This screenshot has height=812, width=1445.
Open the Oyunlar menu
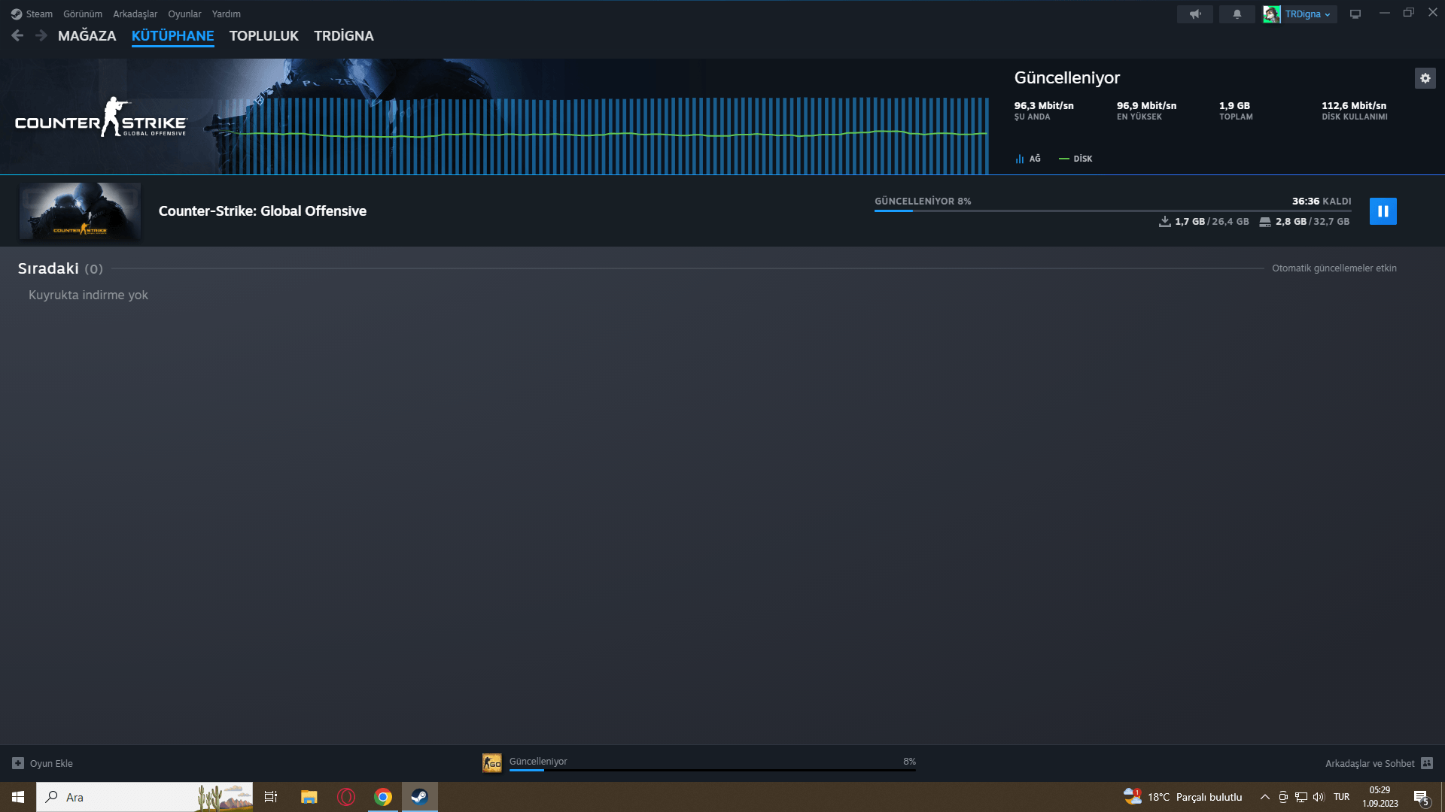tap(184, 14)
